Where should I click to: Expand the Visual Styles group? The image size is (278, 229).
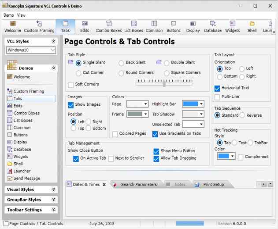pyautogui.click(x=54, y=190)
